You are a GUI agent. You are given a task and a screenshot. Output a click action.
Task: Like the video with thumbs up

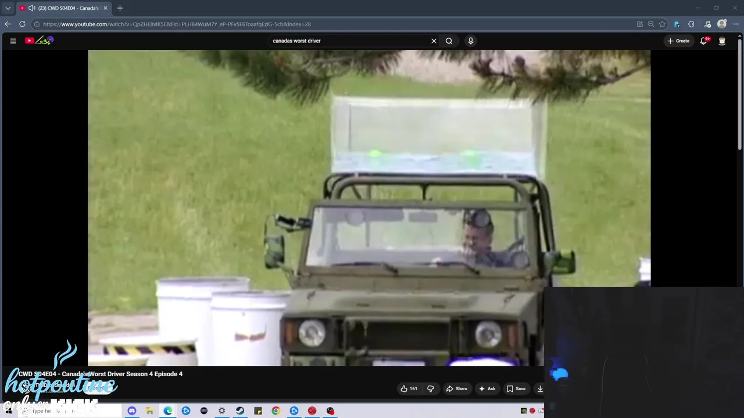tap(409, 388)
